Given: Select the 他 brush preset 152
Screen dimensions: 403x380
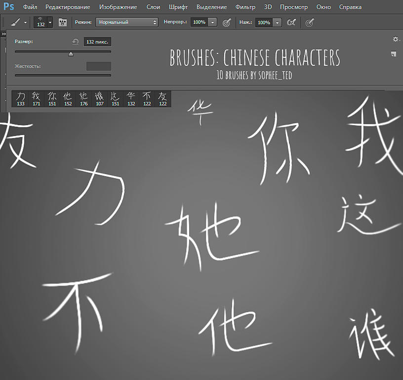Looking at the screenshot, I should pos(68,99).
